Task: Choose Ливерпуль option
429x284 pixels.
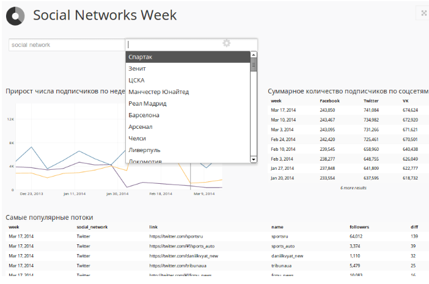Action: [188, 150]
